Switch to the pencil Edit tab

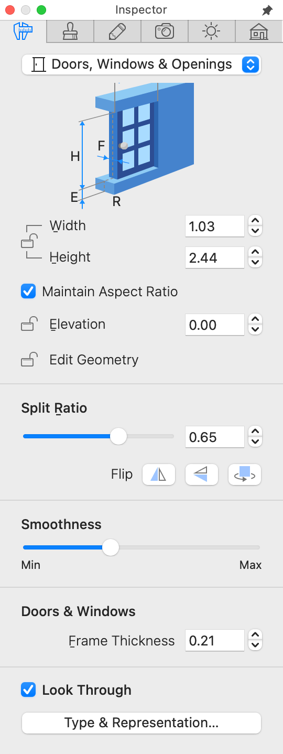[x=117, y=31]
